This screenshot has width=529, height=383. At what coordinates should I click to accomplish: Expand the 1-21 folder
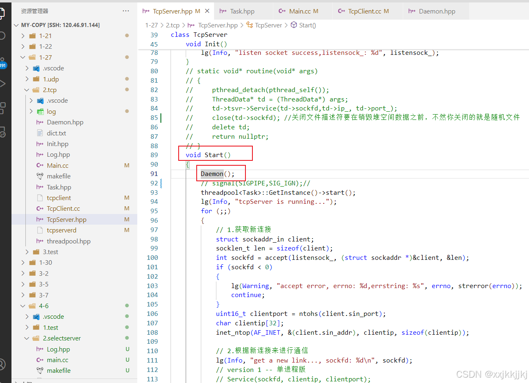pyautogui.click(x=23, y=36)
